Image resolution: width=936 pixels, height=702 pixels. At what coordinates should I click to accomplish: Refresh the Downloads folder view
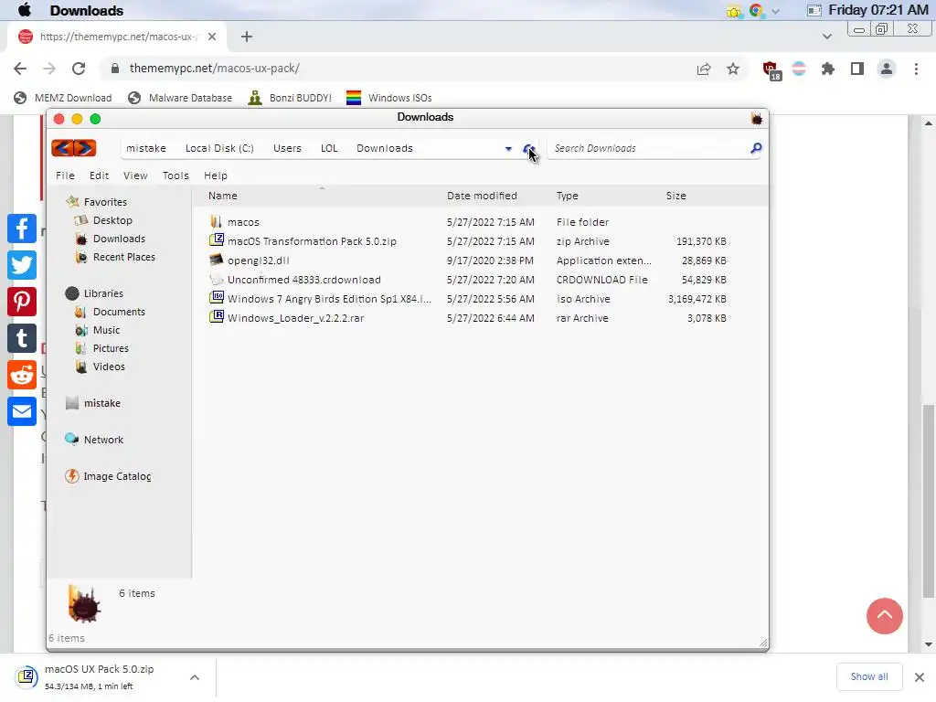point(527,149)
